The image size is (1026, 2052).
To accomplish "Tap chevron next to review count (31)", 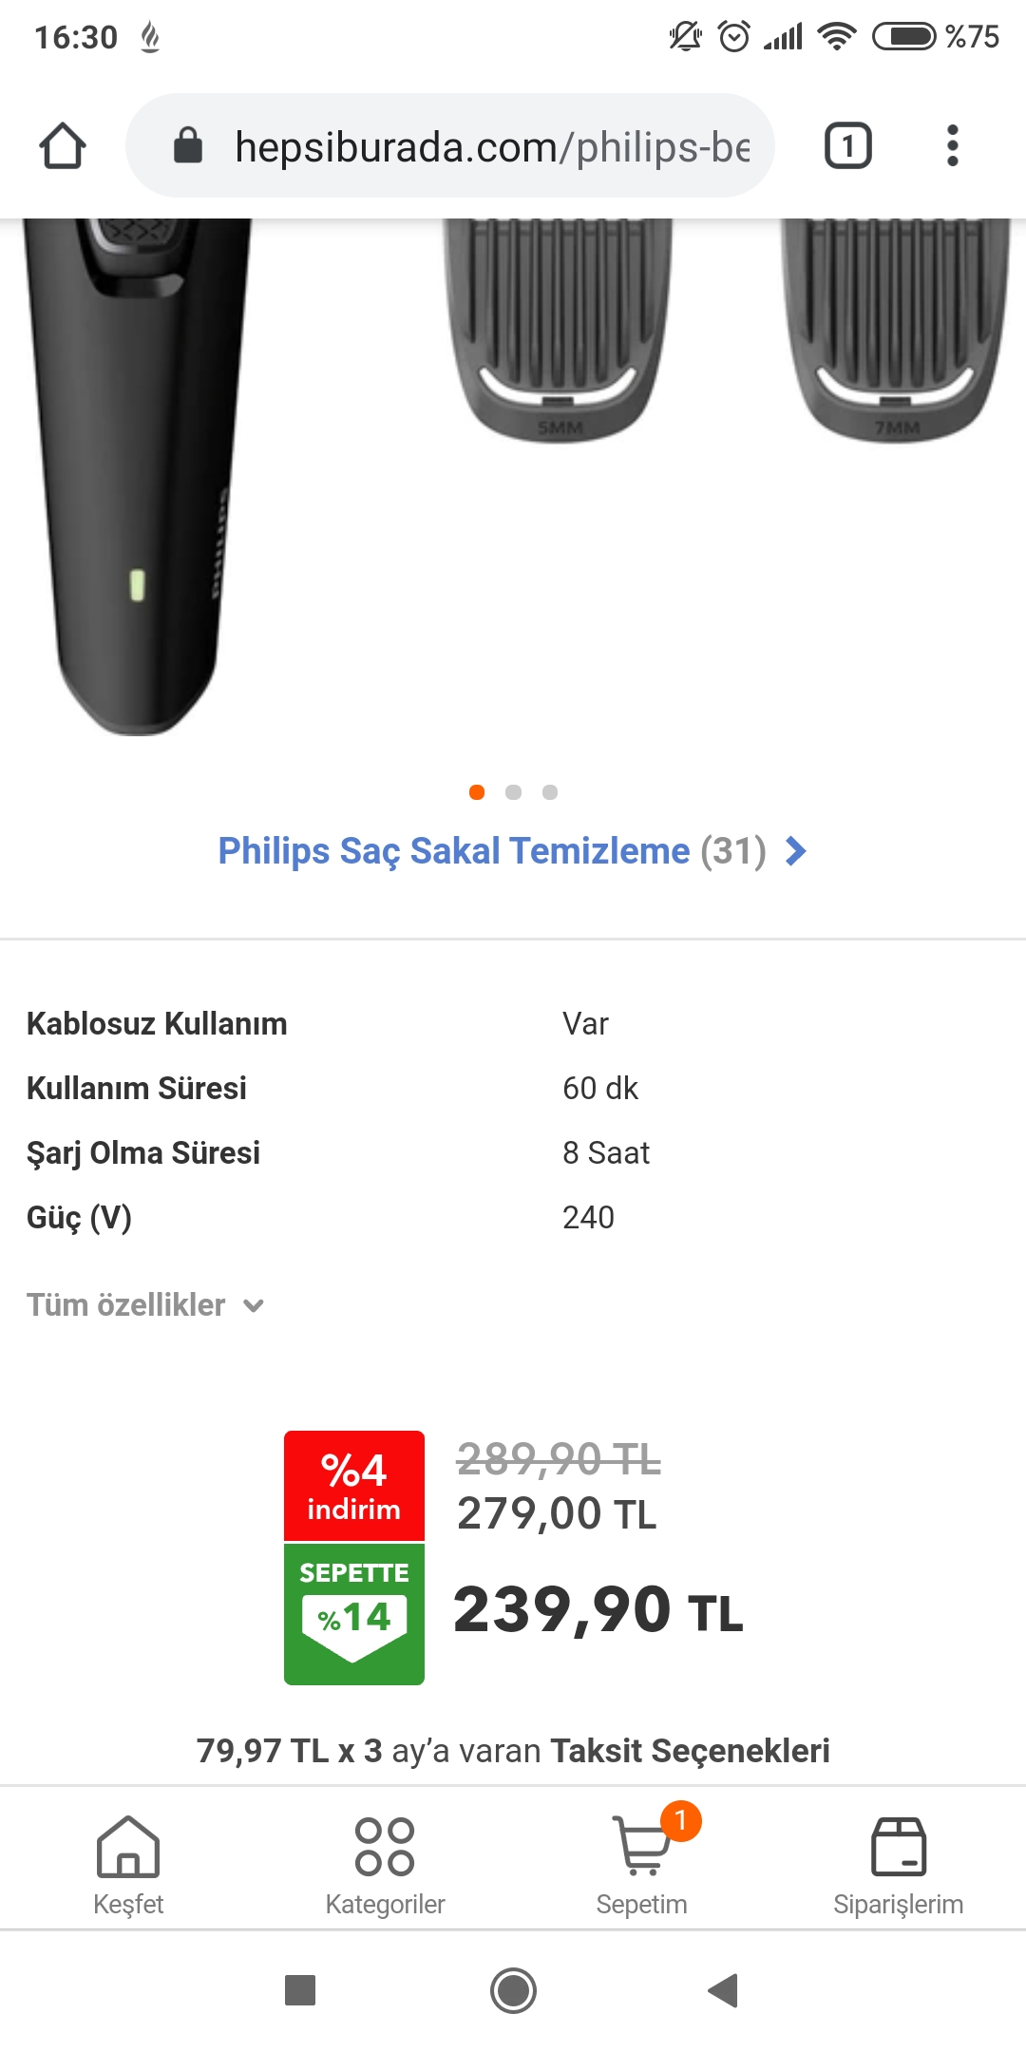I will (x=796, y=851).
